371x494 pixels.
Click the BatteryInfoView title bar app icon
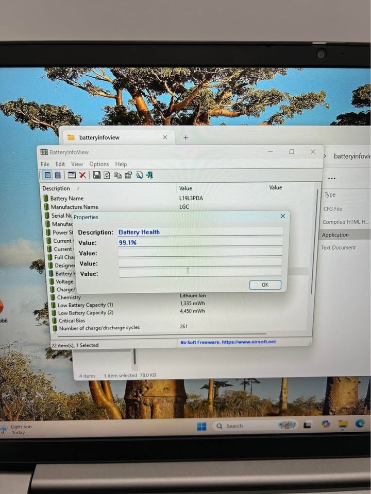tap(44, 152)
